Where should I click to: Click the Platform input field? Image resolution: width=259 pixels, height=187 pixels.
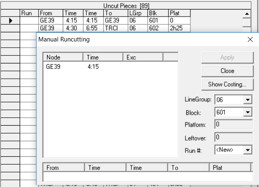pos(234,124)
